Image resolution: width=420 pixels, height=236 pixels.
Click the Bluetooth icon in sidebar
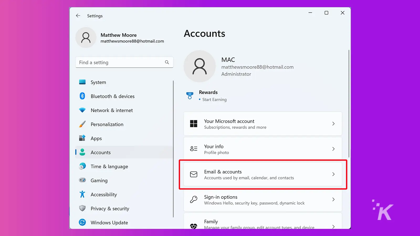point(82,96)
